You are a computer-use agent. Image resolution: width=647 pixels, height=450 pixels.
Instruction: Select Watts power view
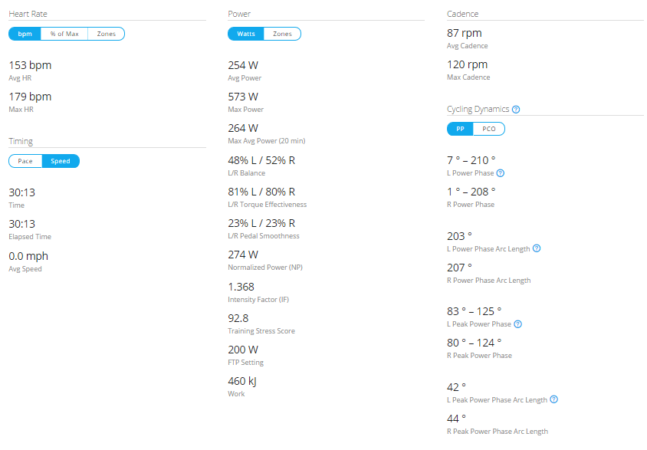coord(246,34)
